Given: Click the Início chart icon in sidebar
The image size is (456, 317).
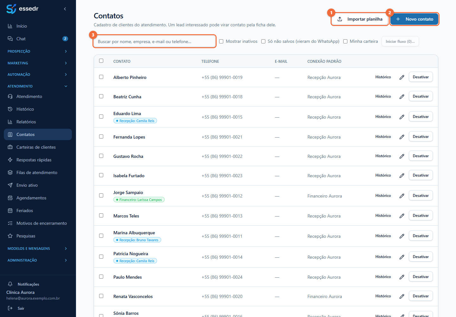Looking at the screenshot, I should click(x=10, y=26).
